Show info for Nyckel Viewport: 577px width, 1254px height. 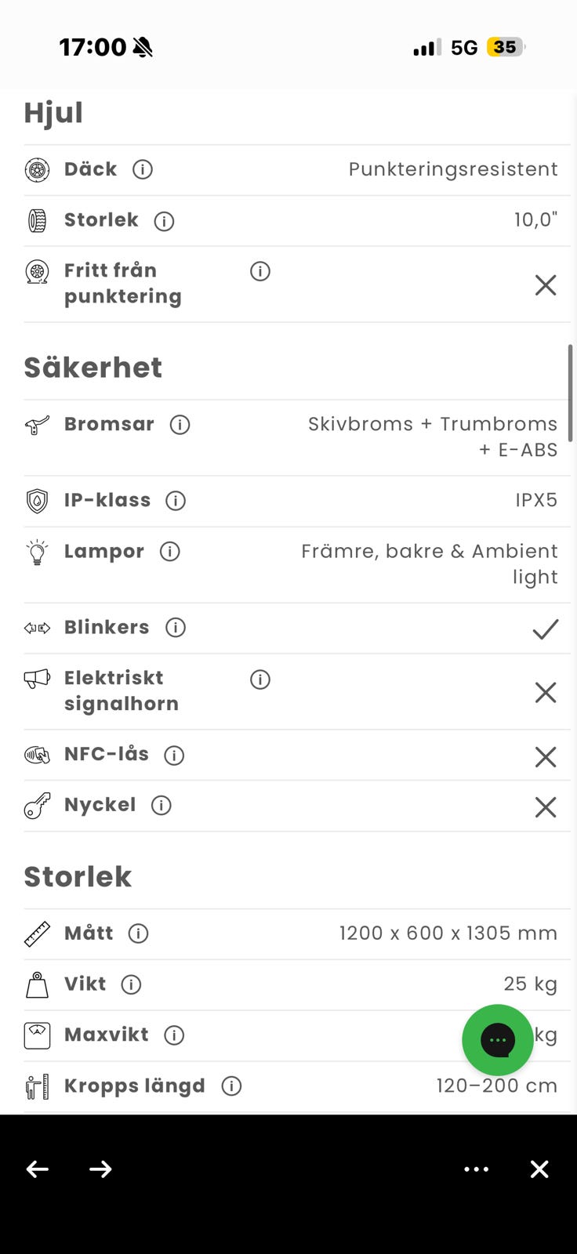[x=161, y=806]
